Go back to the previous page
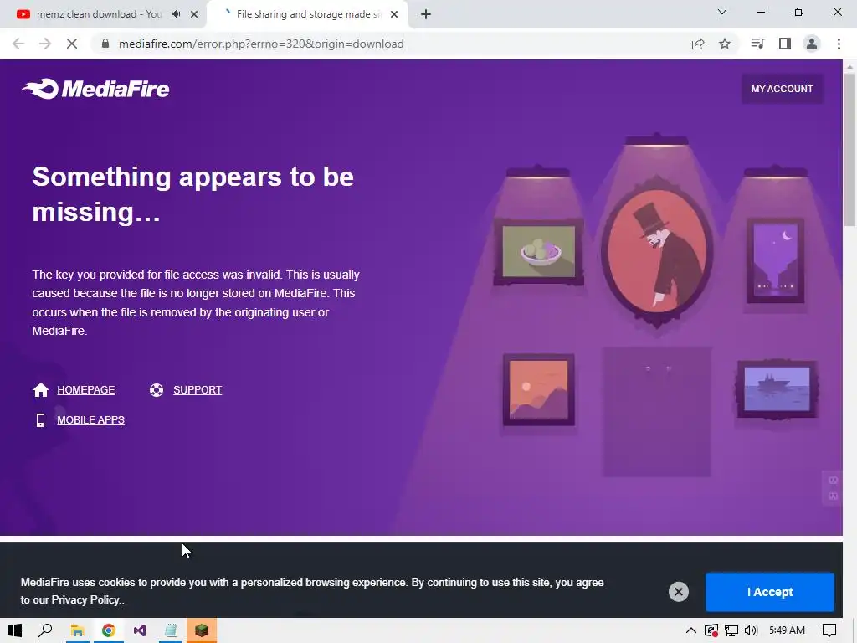This screenshot has height=643, width=857. 18,44
